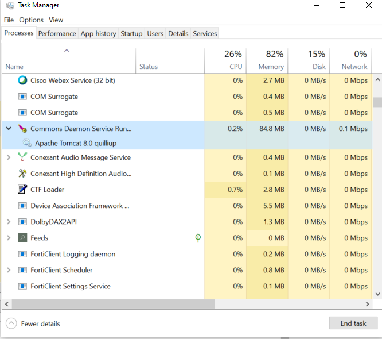This screenshot has height=339, width=382.
Task: Sort by the Status column header
Action: (170, 61)
